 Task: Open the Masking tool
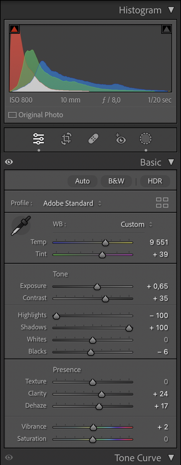[x=146, y=139]
